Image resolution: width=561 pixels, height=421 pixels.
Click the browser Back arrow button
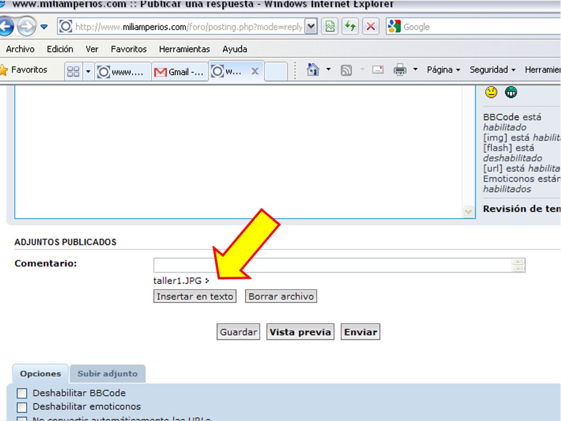coord(6,26)
